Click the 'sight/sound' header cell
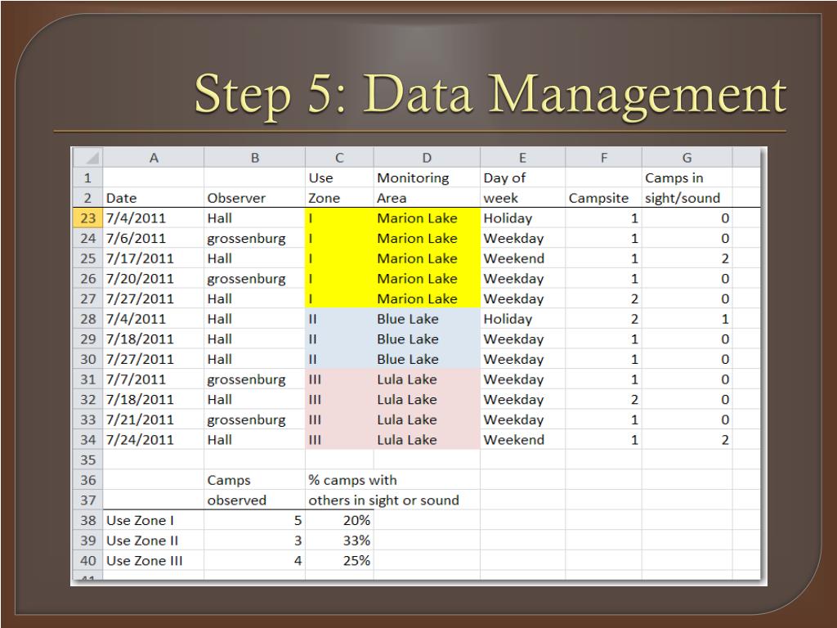837x628 pixels. click(687, 198)
